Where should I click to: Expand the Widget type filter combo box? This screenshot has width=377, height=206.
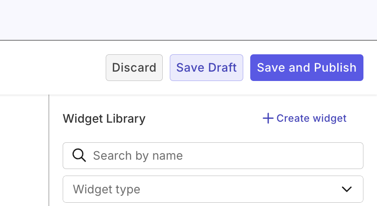coord(213,189)
